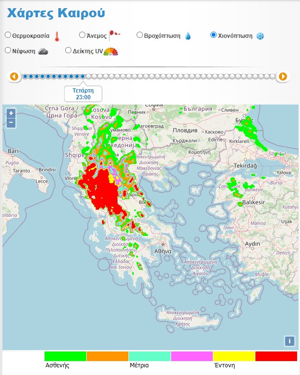Advance to next time step arrow

(x=283, y=77)
